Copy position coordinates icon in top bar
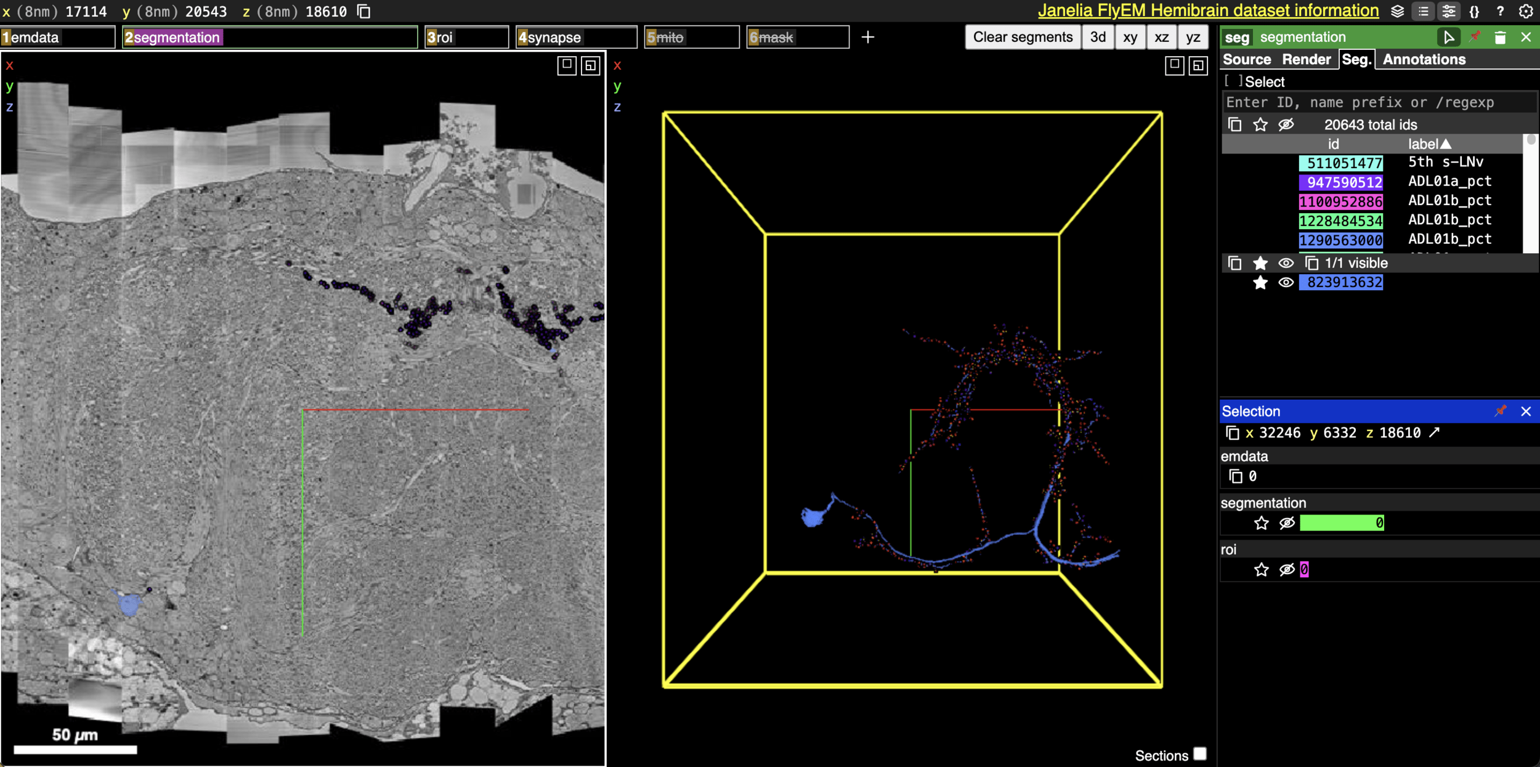Screen dimensions: 1540x767 (364, 12)
